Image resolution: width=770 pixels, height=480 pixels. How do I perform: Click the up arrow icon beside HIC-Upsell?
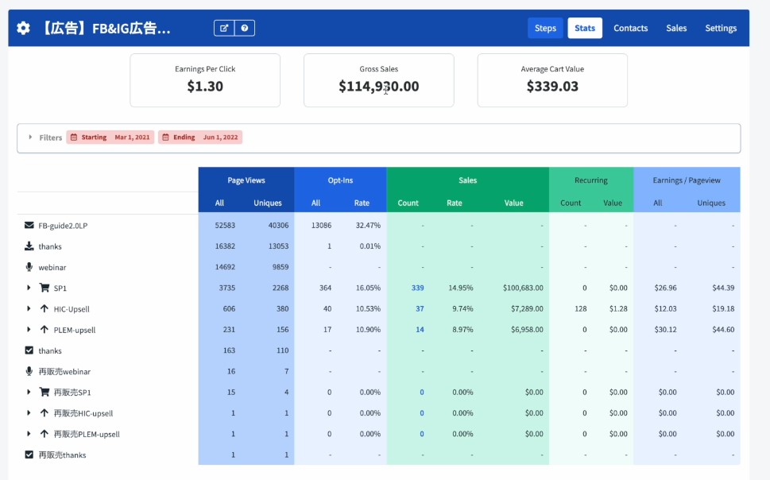point(44,308)
